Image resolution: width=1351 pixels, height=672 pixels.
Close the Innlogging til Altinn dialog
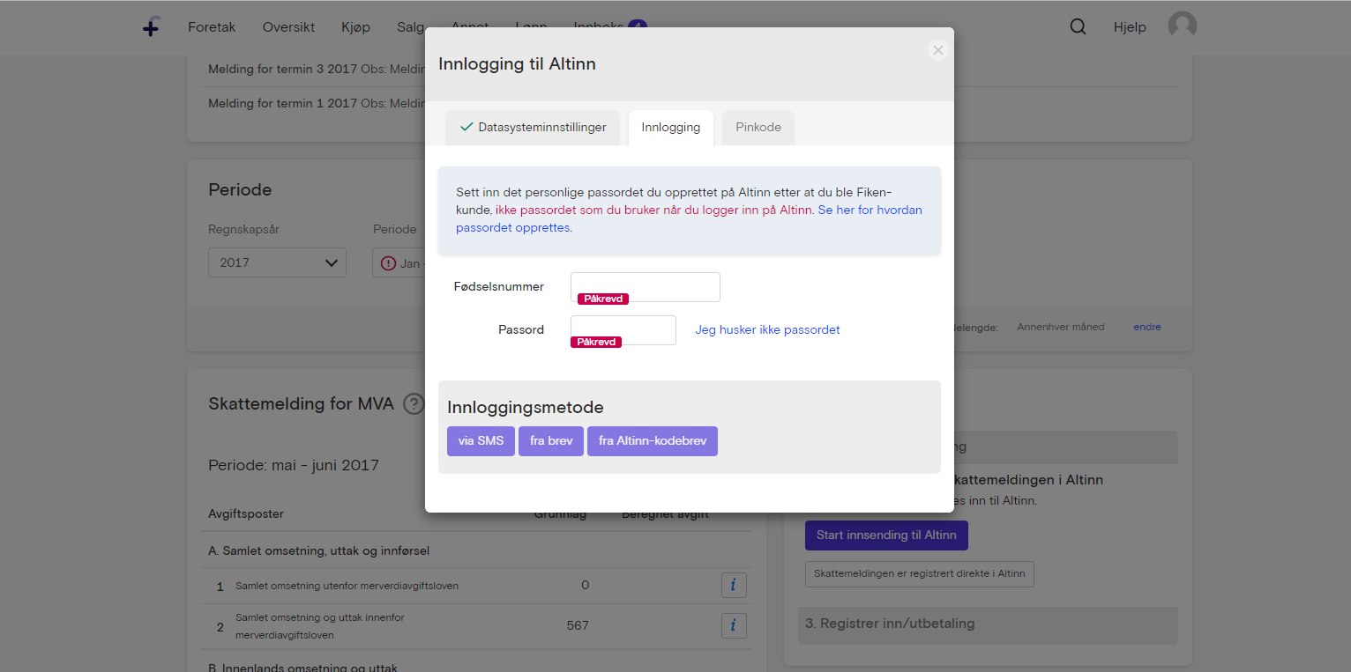937,50
